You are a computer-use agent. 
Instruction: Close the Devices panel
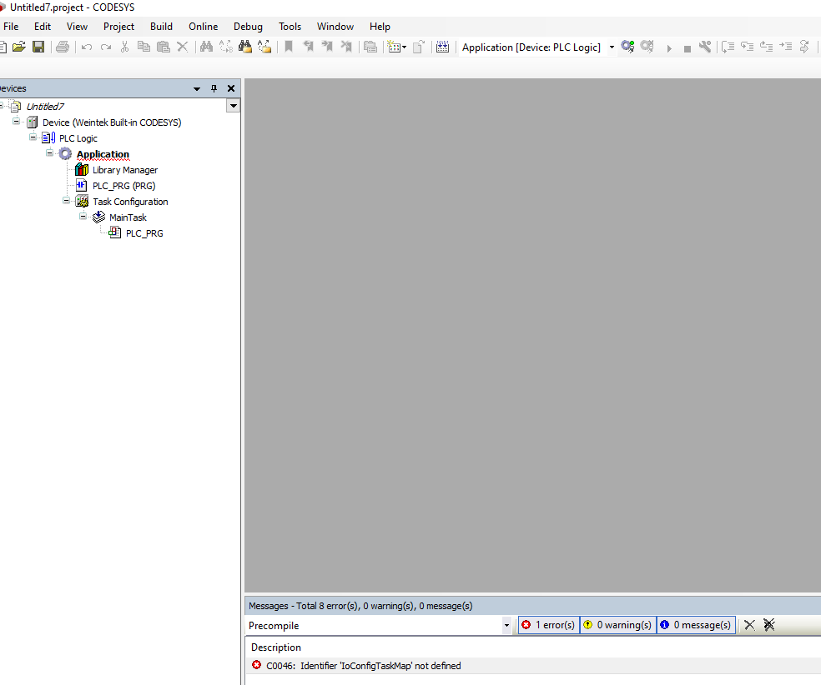point(231,88)
